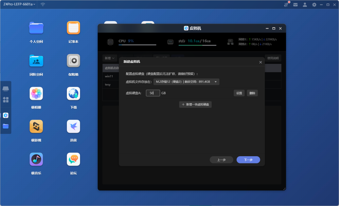Image resolution: width=339 pixels, height=206 pixels.
Task: Open the 迅雷 app icon
Action: 73,126
